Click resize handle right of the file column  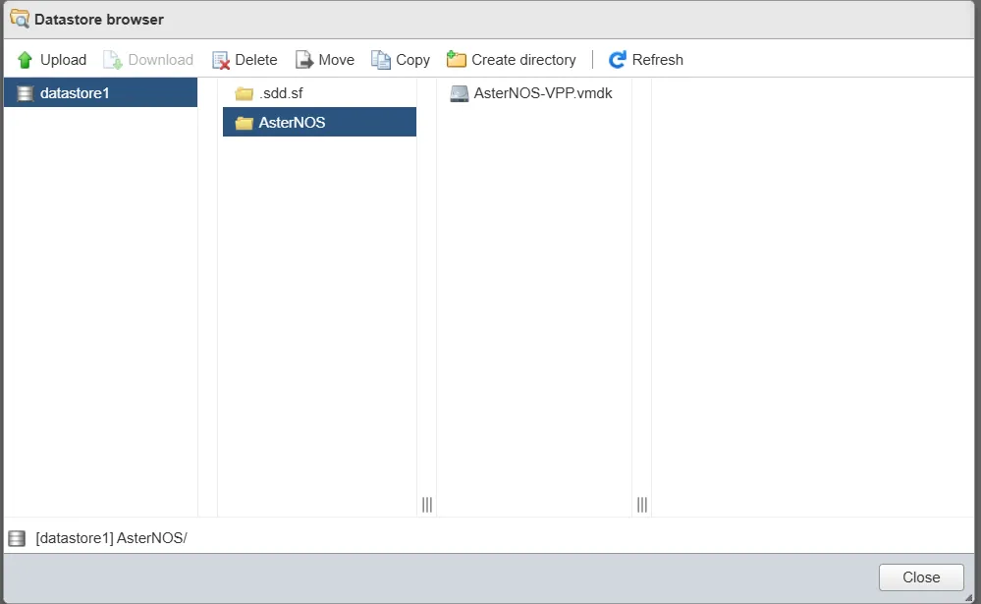tap(641, 504)
